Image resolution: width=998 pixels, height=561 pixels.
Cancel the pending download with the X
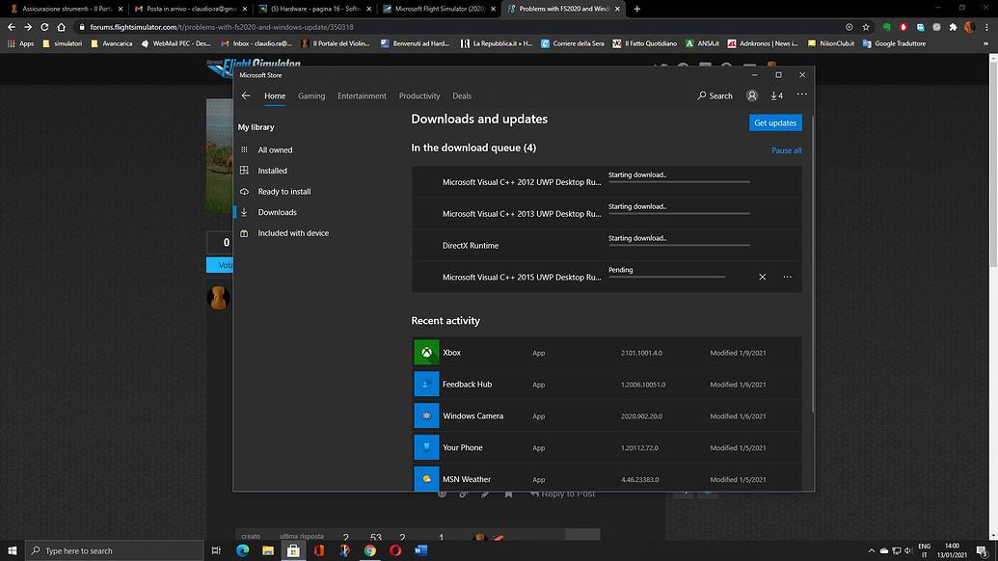762,277
